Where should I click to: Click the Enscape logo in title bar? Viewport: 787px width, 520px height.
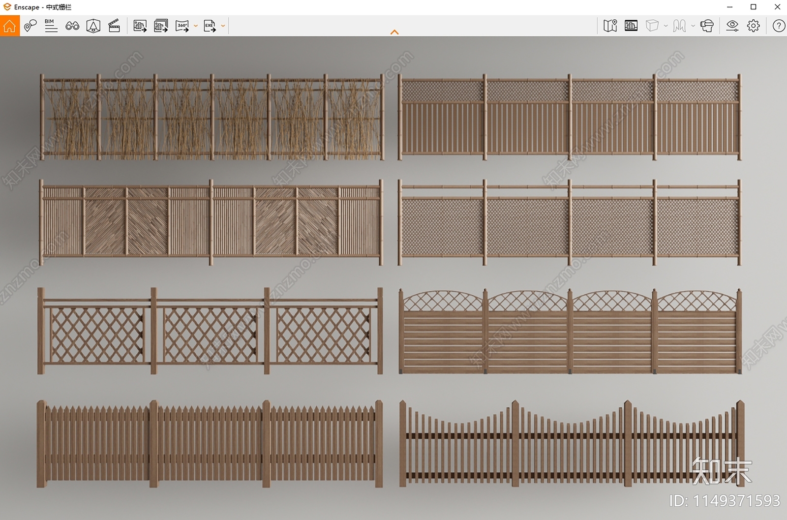coord(7,7)
